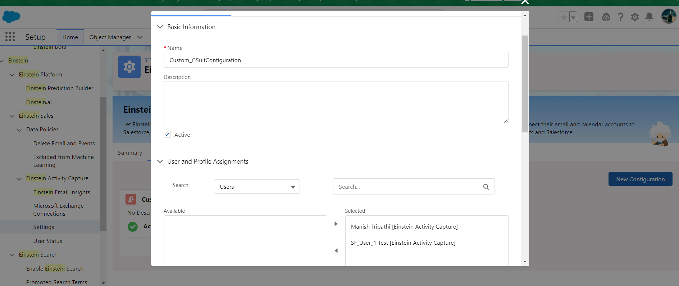
Task: Click the search magnifier in assignments search
Action: 486,187
